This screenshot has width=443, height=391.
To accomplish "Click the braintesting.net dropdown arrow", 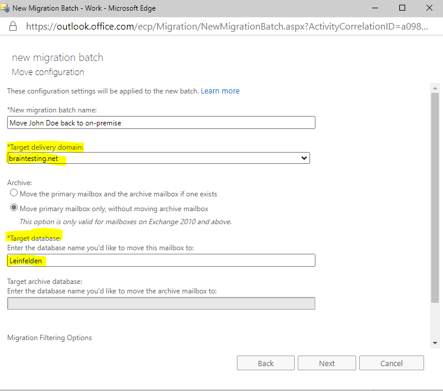I will [x=304, y=158].
